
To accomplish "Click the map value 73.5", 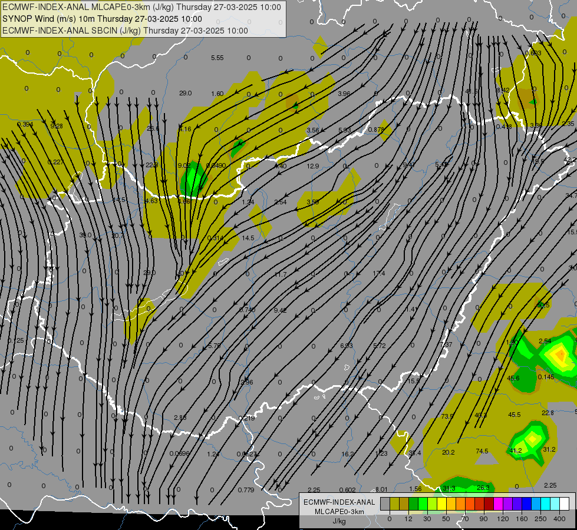I will coord(447,416).
